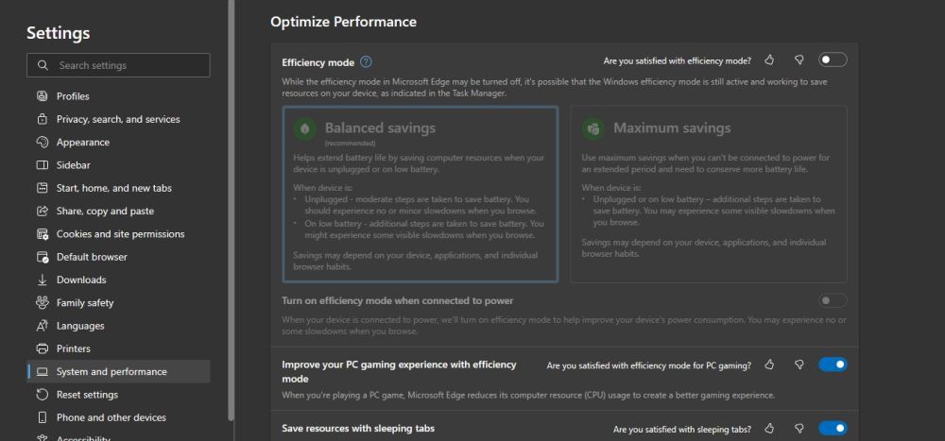Click the efficiency mode help question icon
Image resolution: width=945 pixels, height=441 pixels.
(x=366, y=62)
